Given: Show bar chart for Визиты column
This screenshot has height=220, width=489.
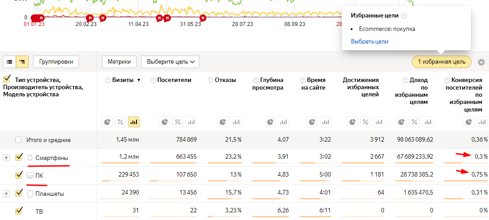Looking at the screenshot, I should tap(133, 121).
